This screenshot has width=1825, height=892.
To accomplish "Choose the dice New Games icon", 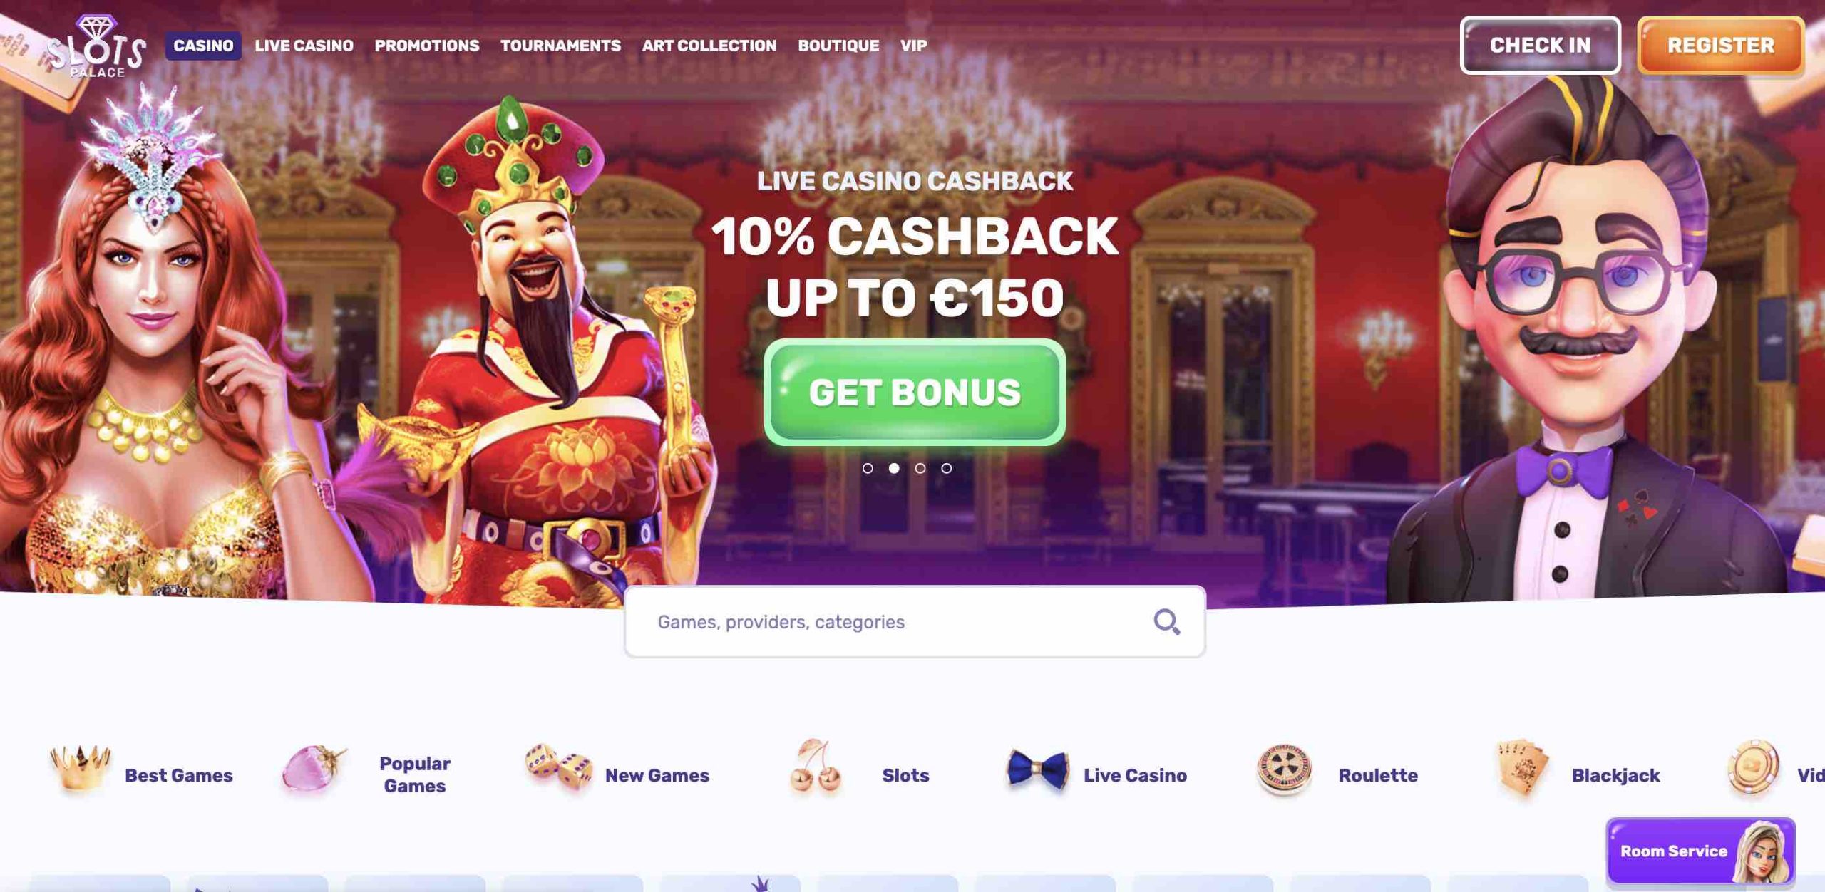I will pos(559,767).
